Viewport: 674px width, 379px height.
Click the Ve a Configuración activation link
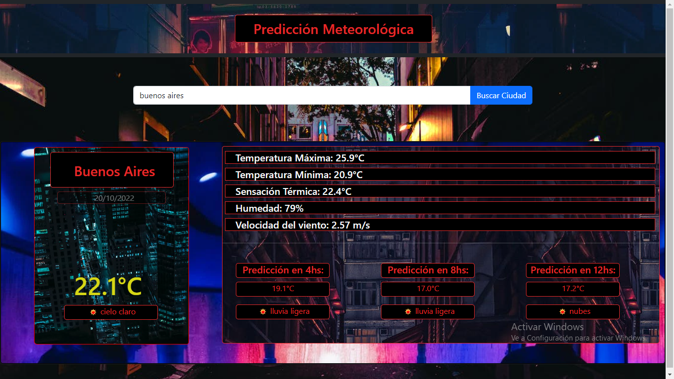(579, 338)
